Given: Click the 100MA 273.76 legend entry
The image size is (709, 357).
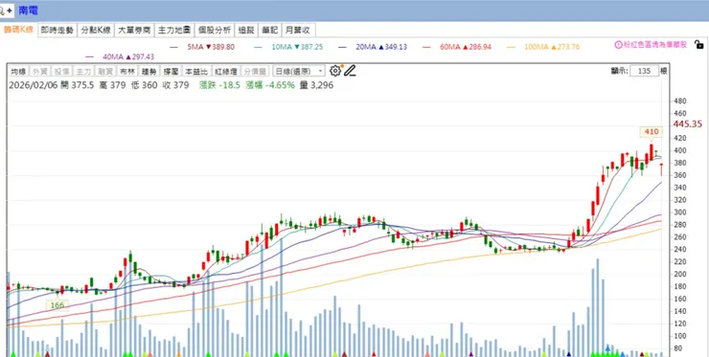Looking at the screenshot, I should [542, 47].
